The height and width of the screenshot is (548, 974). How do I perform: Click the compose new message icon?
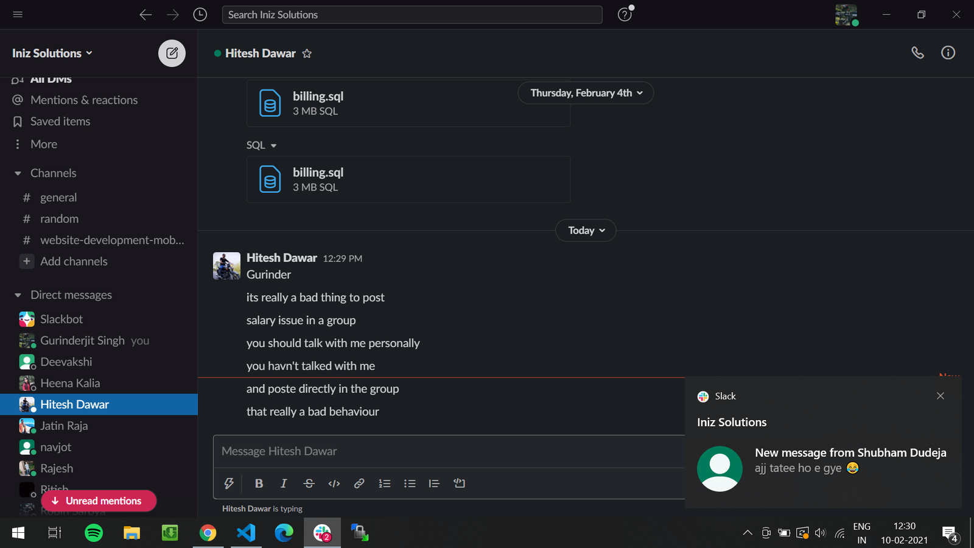pyautogui.click(x=172, y=53)
